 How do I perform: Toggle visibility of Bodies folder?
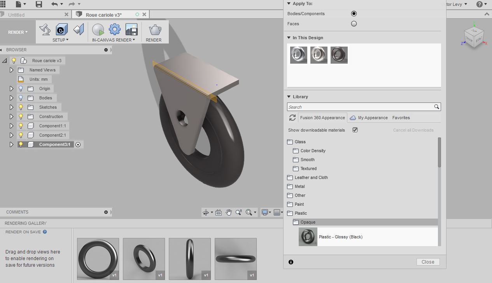[21, 98]
